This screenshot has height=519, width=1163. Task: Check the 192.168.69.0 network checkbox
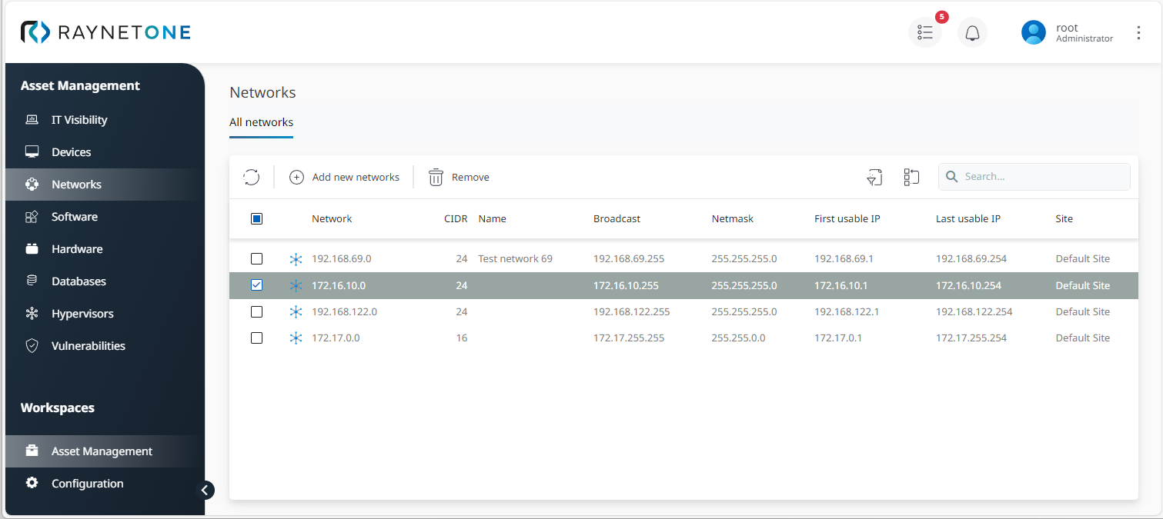(257, 259)
